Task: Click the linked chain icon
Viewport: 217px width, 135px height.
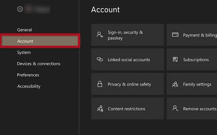Action: coord(100,59)
